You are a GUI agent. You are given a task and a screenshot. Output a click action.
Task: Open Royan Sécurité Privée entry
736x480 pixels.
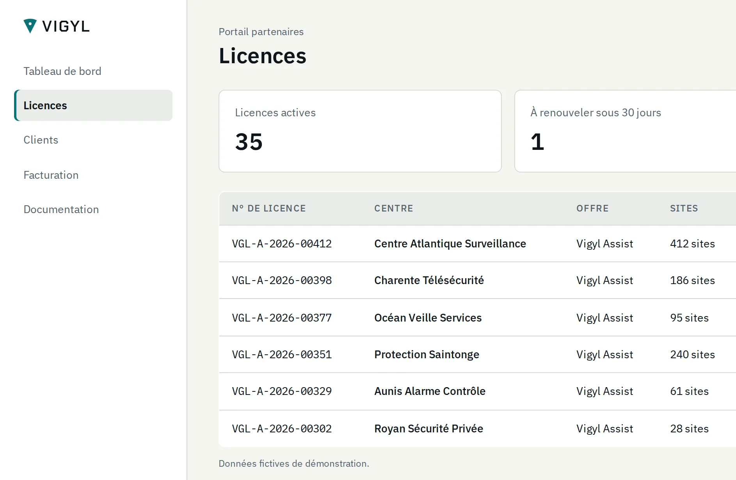point(428,428)
